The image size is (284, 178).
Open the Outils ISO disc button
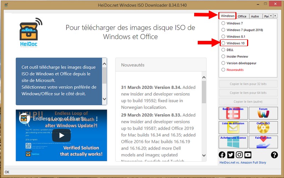pyautogui.click(x=263, y=128)
